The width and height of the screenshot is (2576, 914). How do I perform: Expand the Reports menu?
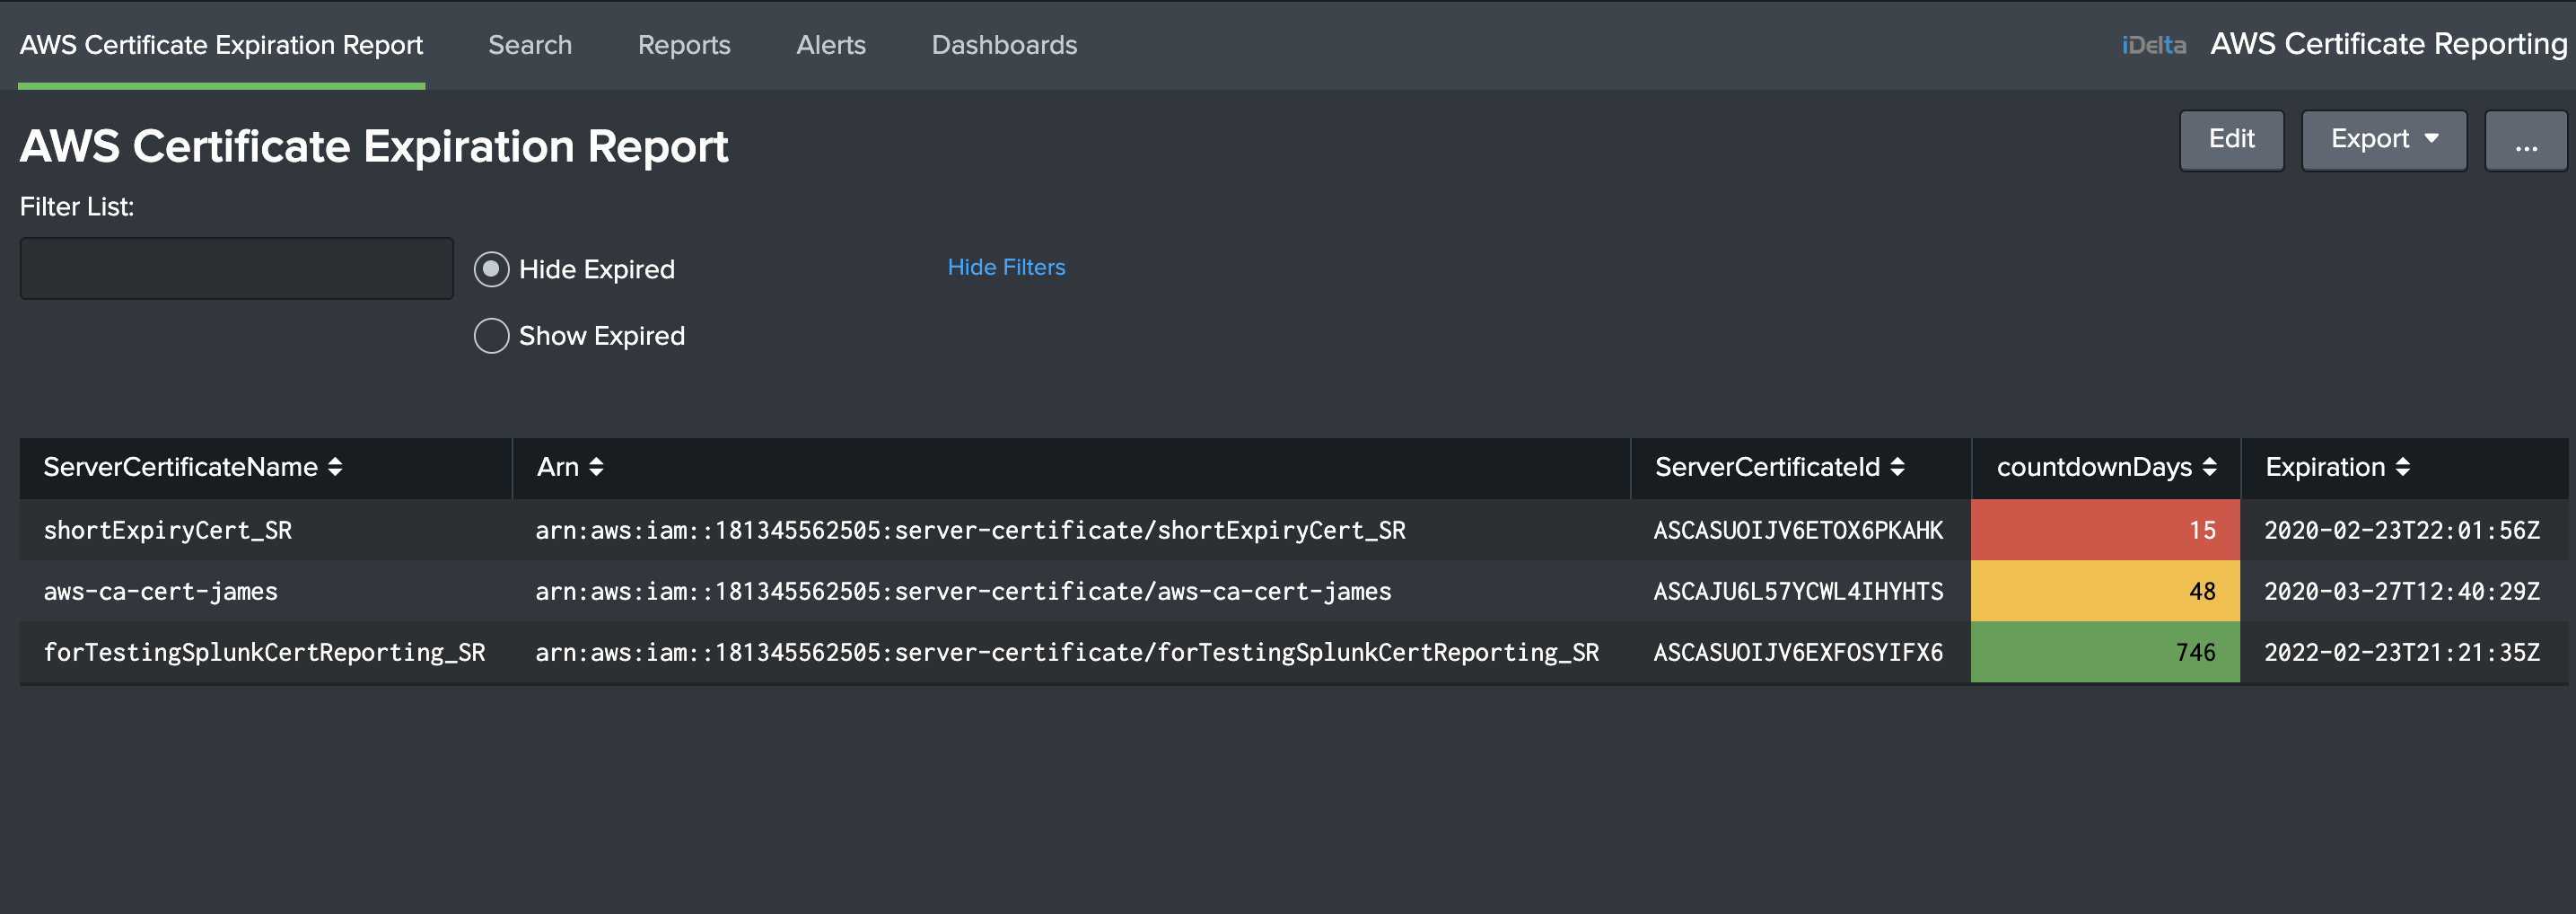[x=684, y=44]
